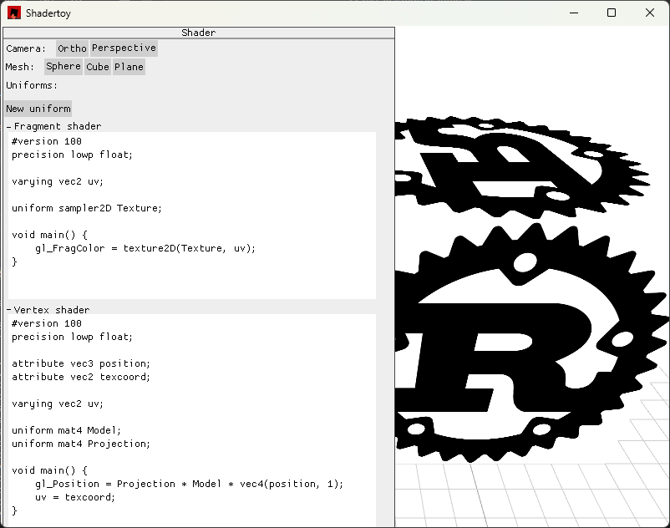Select the Plane mesh
Viewport: 670px width, 528px height.
(x=129, y=67)
